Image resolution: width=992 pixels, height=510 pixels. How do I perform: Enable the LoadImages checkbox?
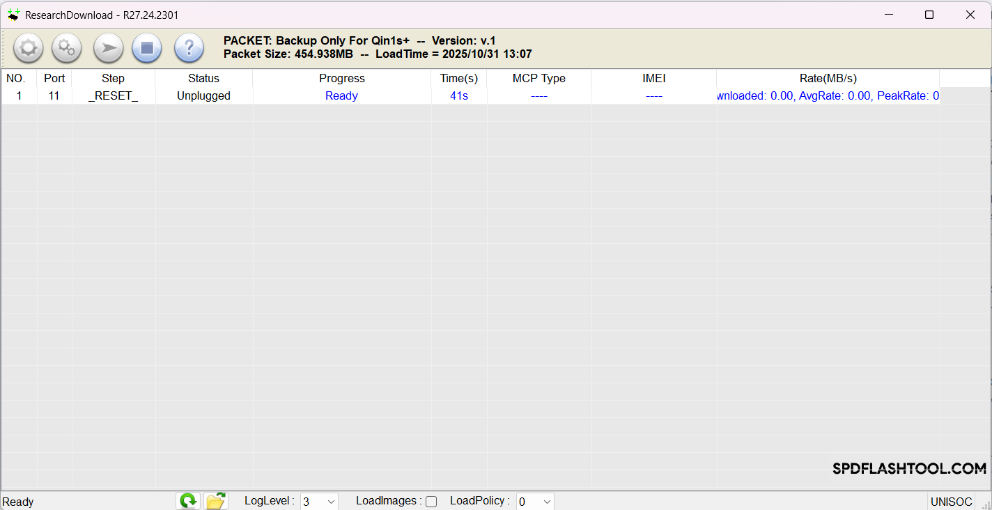[431, 502]
